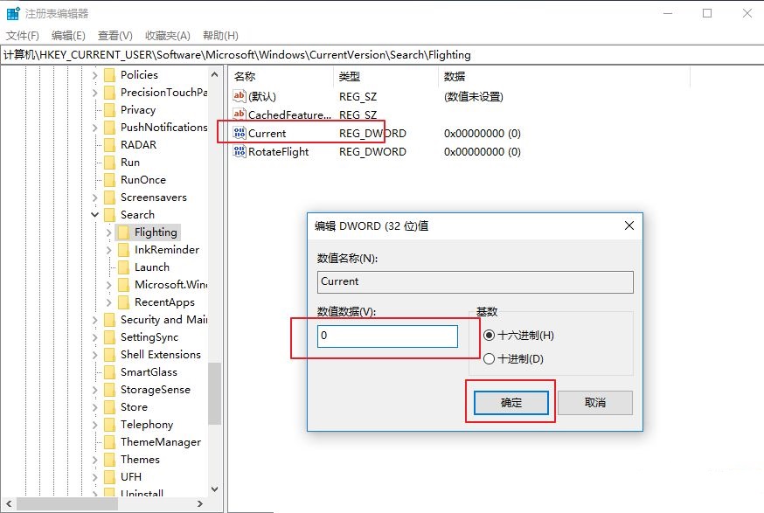Click the 数值数据 input field

387,336
